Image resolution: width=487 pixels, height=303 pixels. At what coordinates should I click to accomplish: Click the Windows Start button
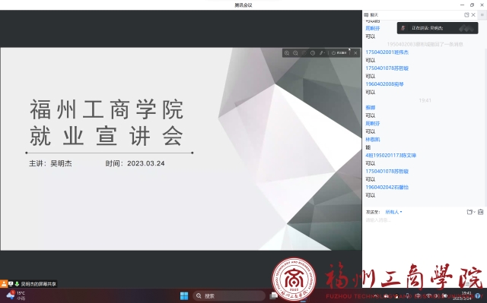point(184,296)
